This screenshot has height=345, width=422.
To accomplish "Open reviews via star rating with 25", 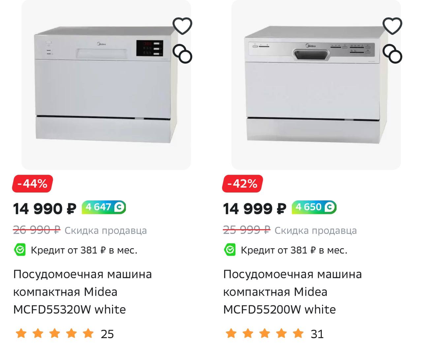I will tap(55, 333).
